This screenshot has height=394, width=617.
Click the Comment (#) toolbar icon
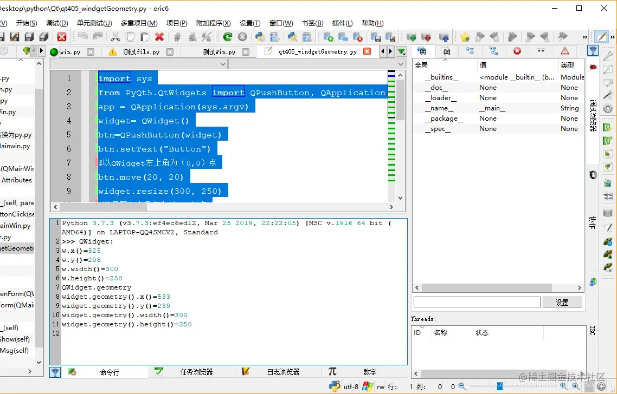(x=177, y=37)
